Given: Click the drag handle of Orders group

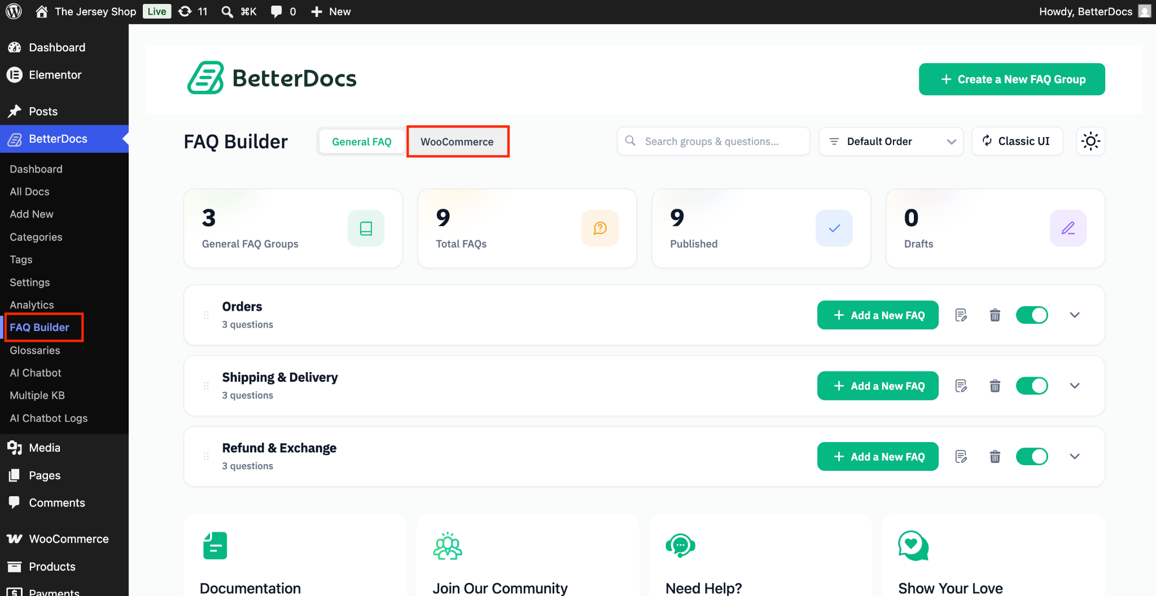Looking at the screenshot, I should [x=206, y=315].
